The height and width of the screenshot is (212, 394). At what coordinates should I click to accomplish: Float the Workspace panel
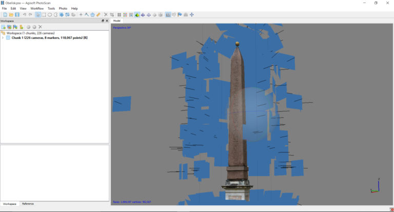[x=103, y=21]
